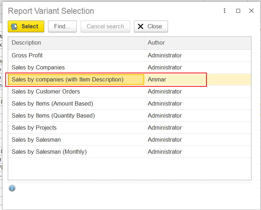
Task: Select the Sales by Projects variant
Action: click(34, 128)
